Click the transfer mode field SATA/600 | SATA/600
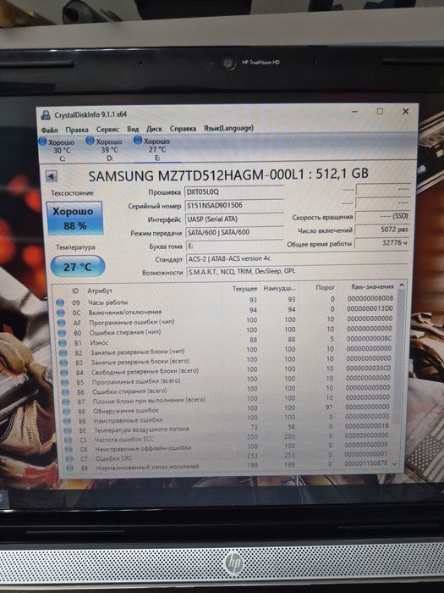444x593 pixels. (x=234, y=232)
